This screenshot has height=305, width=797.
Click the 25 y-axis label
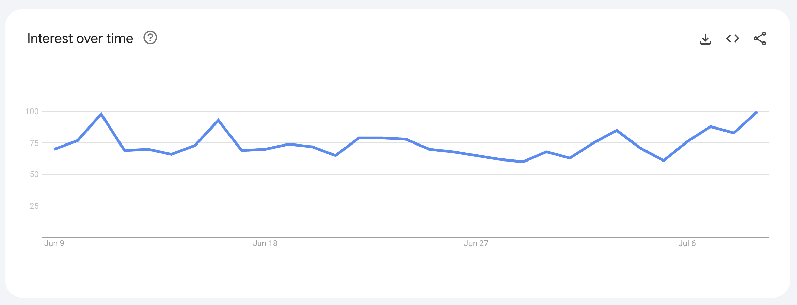point(34,206)
